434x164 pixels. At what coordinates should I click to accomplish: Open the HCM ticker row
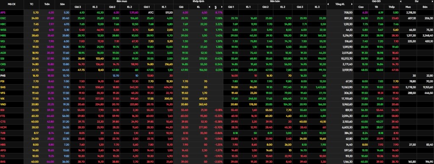click(3, 128)
